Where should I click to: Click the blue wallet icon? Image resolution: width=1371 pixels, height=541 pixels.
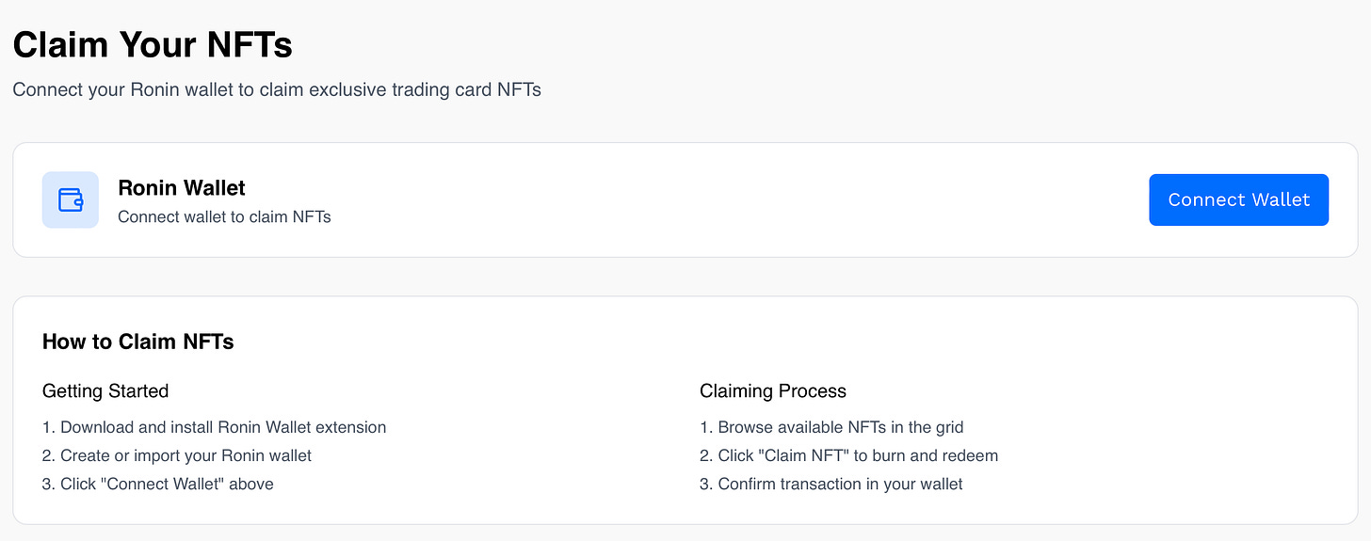[71, 199]
